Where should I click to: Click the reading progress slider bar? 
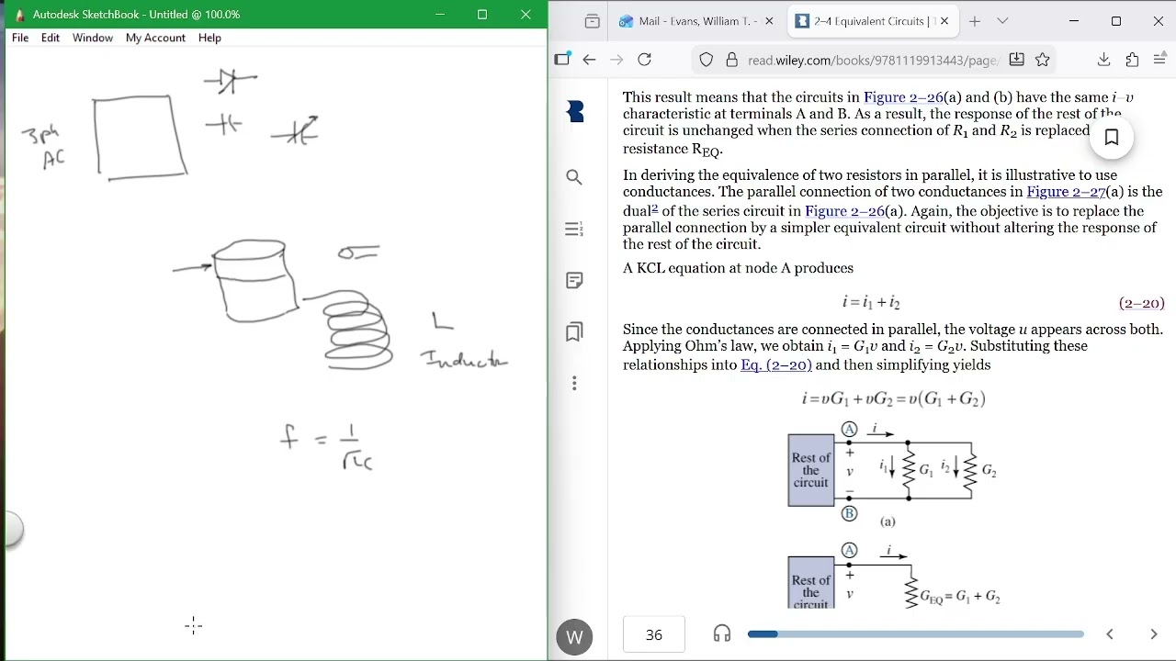click(915, 633)
